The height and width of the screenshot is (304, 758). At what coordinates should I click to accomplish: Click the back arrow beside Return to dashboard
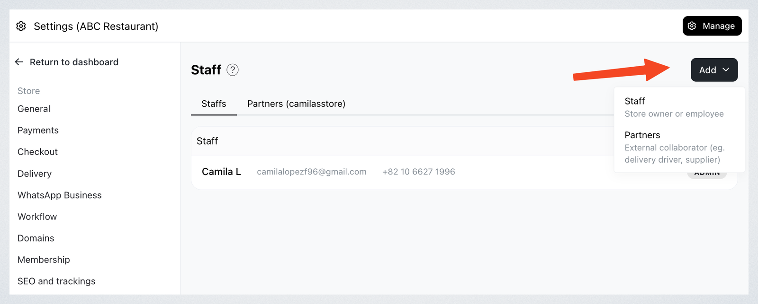(x=19, y=62)
